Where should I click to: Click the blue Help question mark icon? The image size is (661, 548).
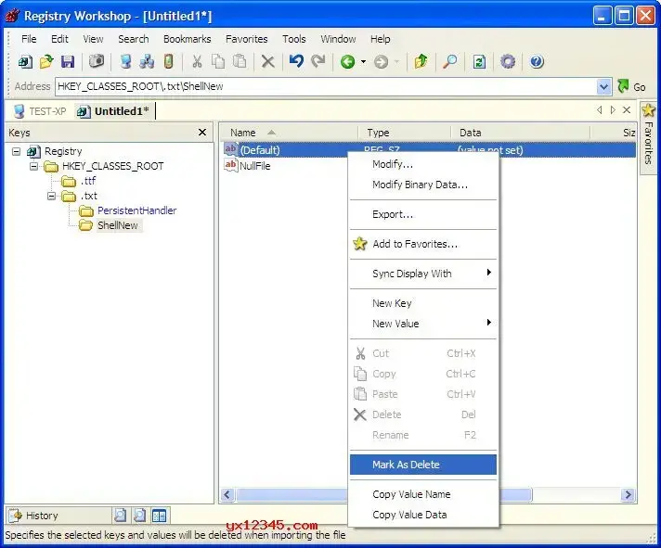[537, 62]
